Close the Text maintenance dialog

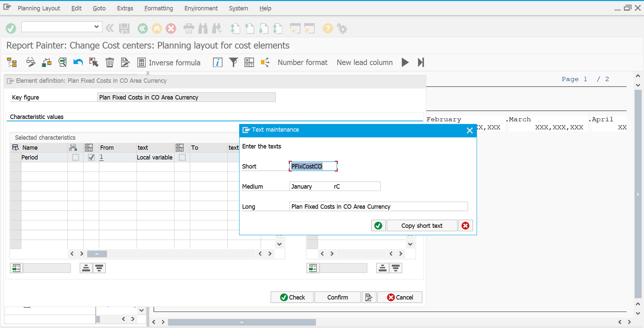pyautogui.click(x=470, y=131)
